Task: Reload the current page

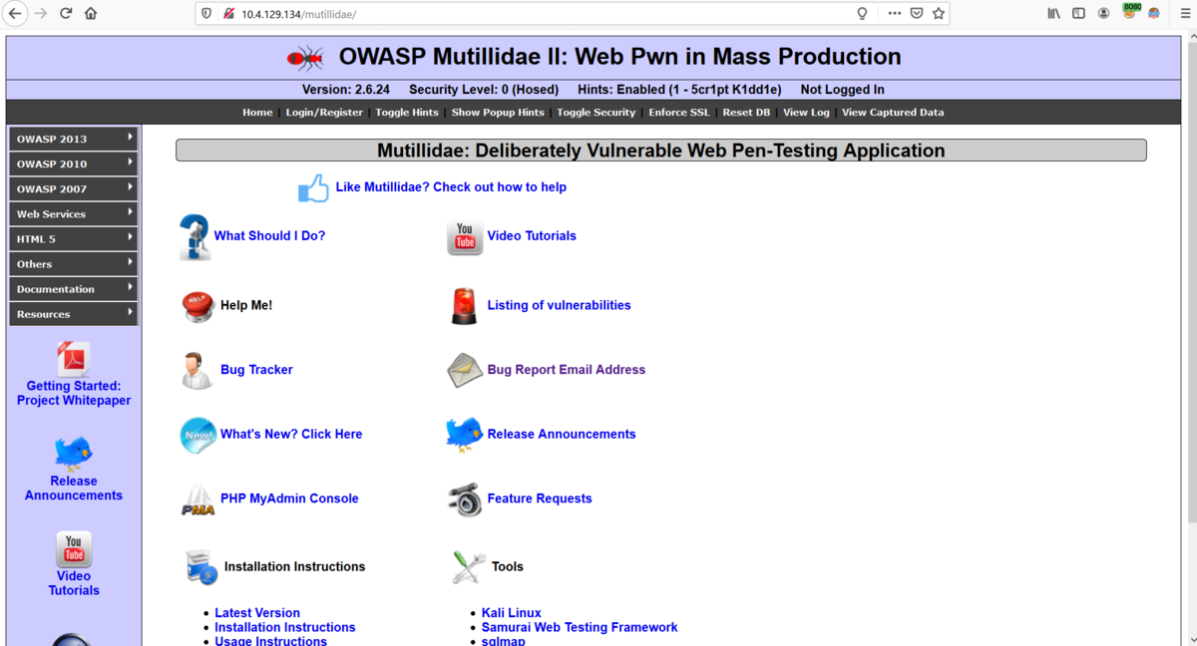Action: coord(66,13)
